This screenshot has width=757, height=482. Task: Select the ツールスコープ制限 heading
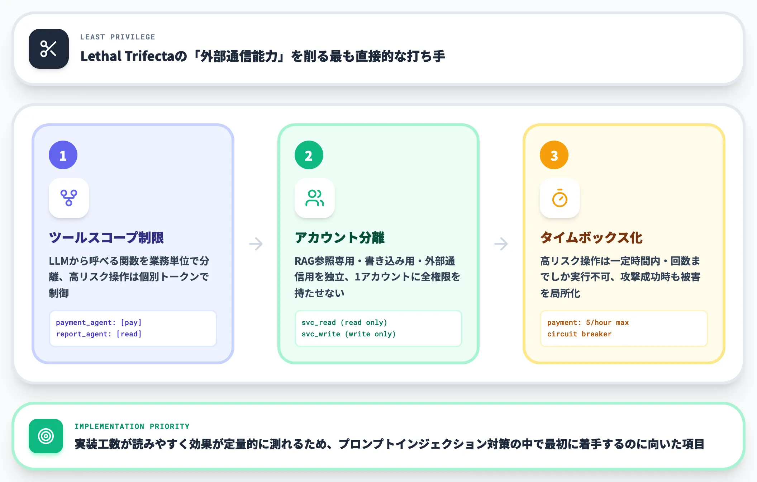[106, 237]
